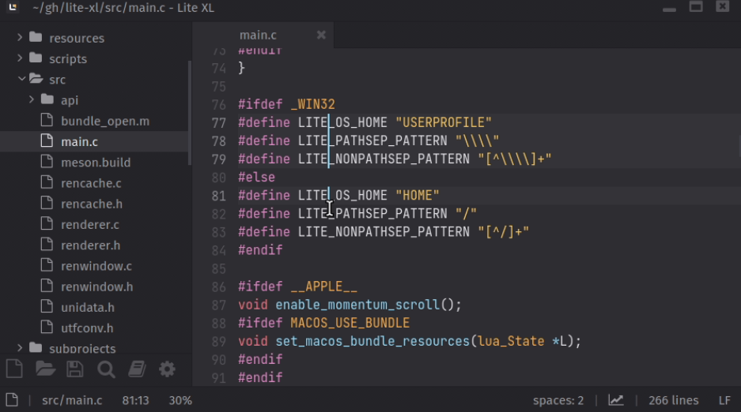Click the 81:13 cursor position indicator

(136, 400)
